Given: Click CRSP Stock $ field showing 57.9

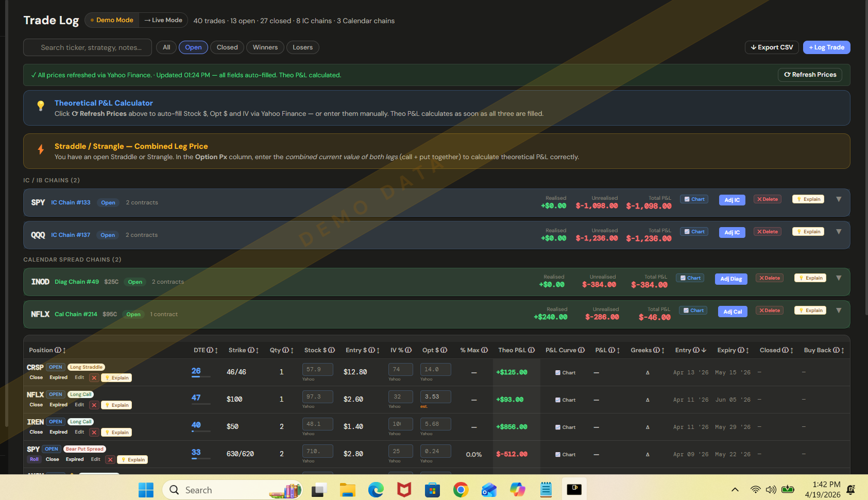Looking at the screenshot, I should 317,369.
